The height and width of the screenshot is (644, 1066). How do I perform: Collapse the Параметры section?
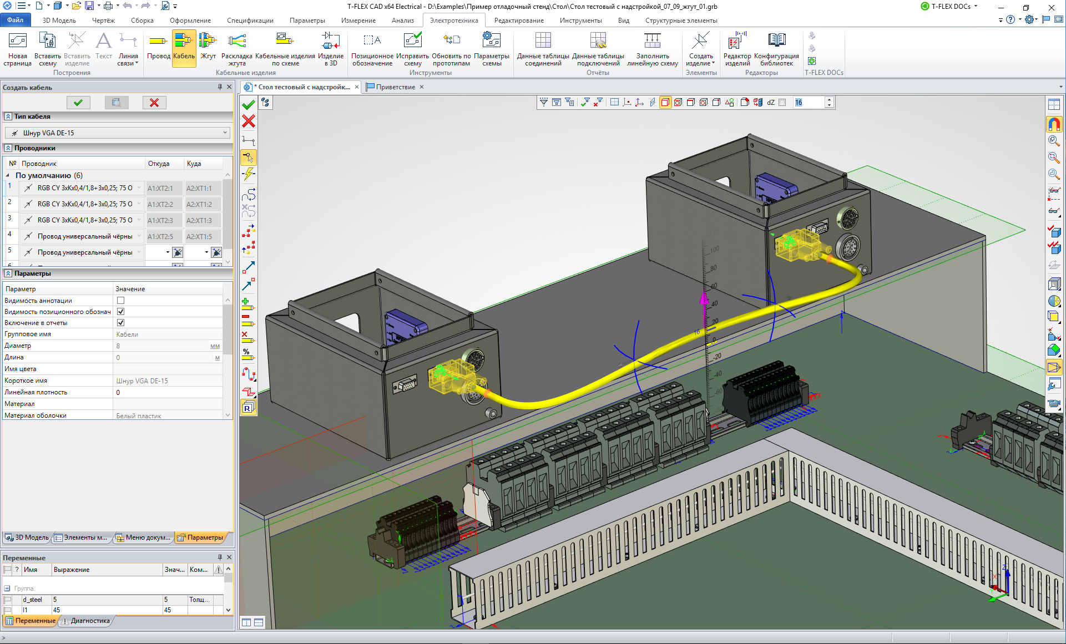pos(8,273)
